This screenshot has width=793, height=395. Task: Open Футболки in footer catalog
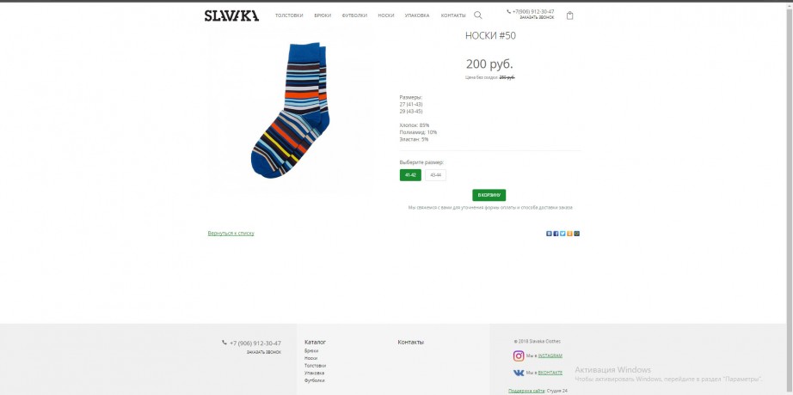pos(315,380)
